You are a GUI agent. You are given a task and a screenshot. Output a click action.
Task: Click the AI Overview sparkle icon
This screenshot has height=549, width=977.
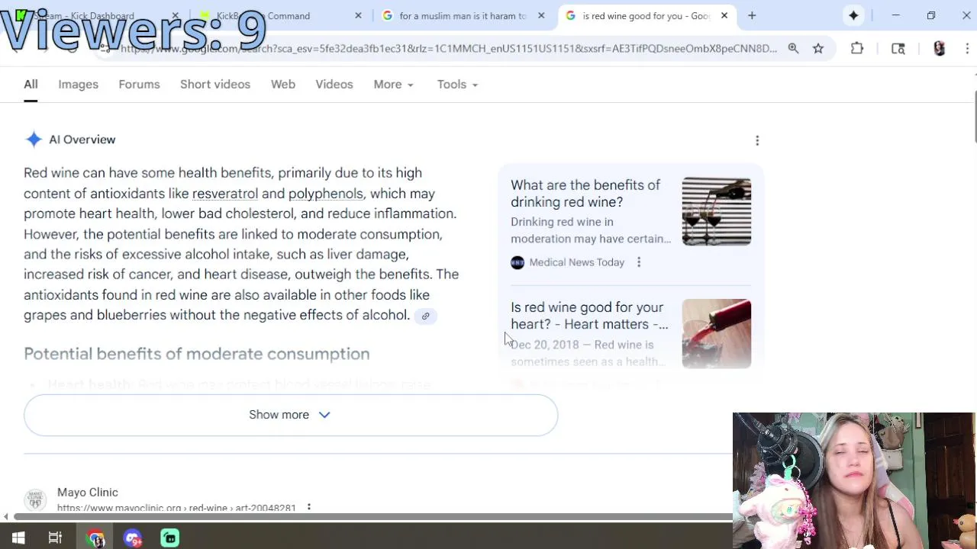coord(34,140)
